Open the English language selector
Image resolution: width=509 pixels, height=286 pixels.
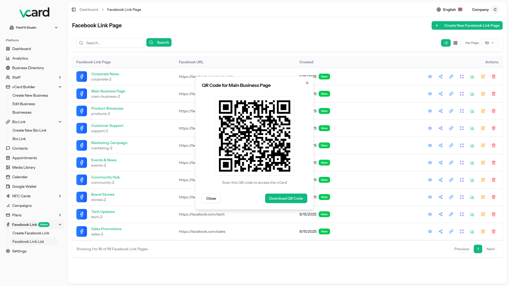click(x=450, y=10)
